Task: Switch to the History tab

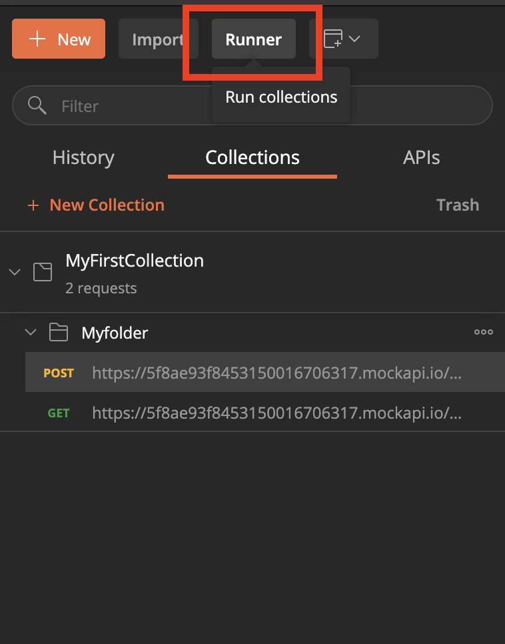Action: pyautogui.click(x=83, y=158)
